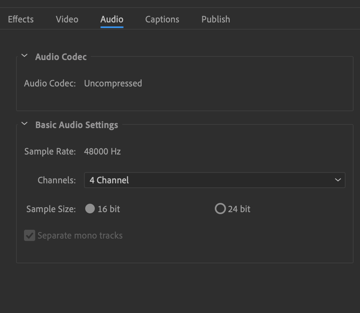This screenshot has width=360, height=313.
Task: Select the Captions tab
Action: click(x=162, y=19)
